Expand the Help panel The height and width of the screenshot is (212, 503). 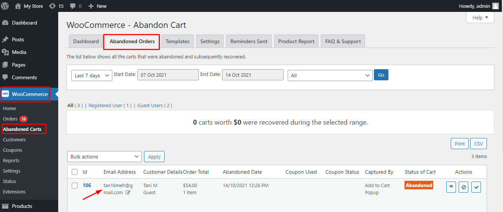480,17
